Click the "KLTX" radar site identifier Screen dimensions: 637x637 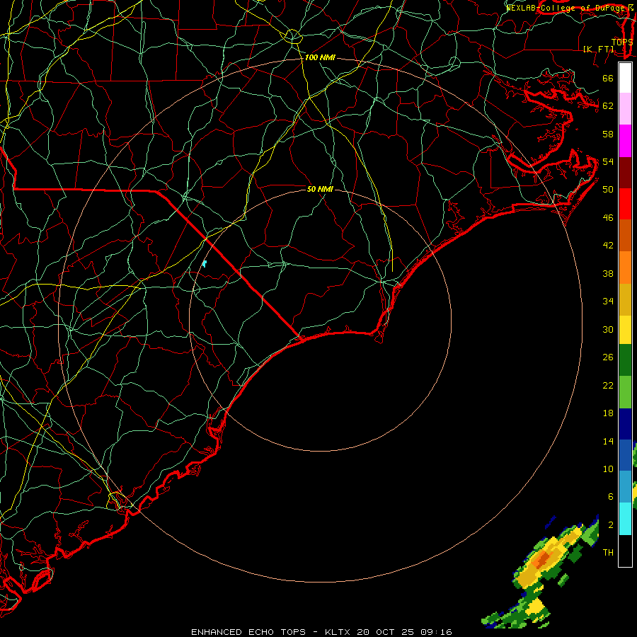[339, 632]
